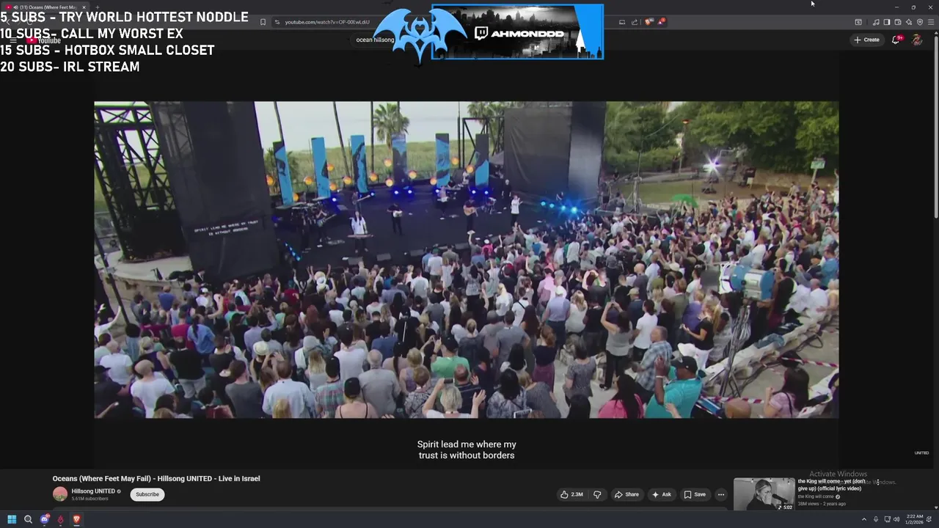Select the Oceans (Where Feet May Fail) tab

tap(47, 7)
